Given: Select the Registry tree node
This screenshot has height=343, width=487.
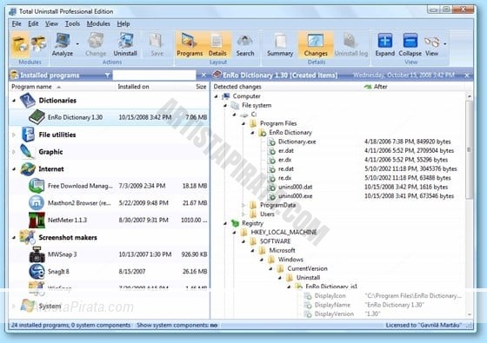Looking at the screenshot, I should click(x=252, y=223).
